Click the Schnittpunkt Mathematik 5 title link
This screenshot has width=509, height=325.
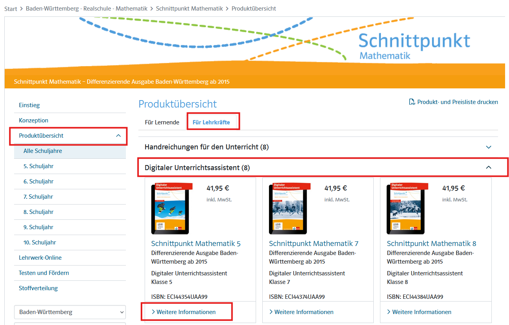point(196,244)
